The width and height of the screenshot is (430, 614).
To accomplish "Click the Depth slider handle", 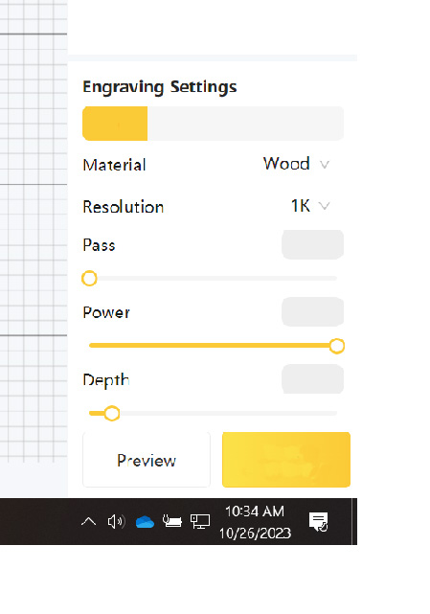I will coord(112,413).
